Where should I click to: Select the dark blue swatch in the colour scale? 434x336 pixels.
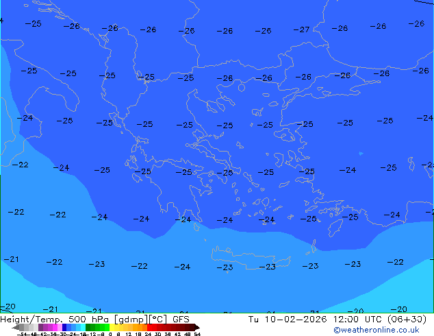64,327
